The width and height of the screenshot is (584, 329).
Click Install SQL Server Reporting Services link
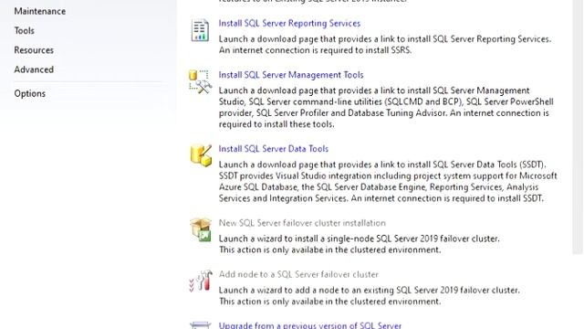coord(289,23)
